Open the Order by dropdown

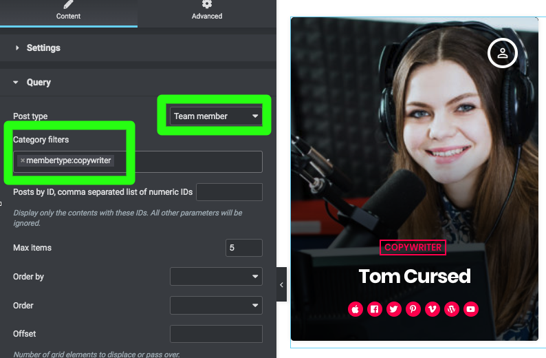[x=216, y=277]
